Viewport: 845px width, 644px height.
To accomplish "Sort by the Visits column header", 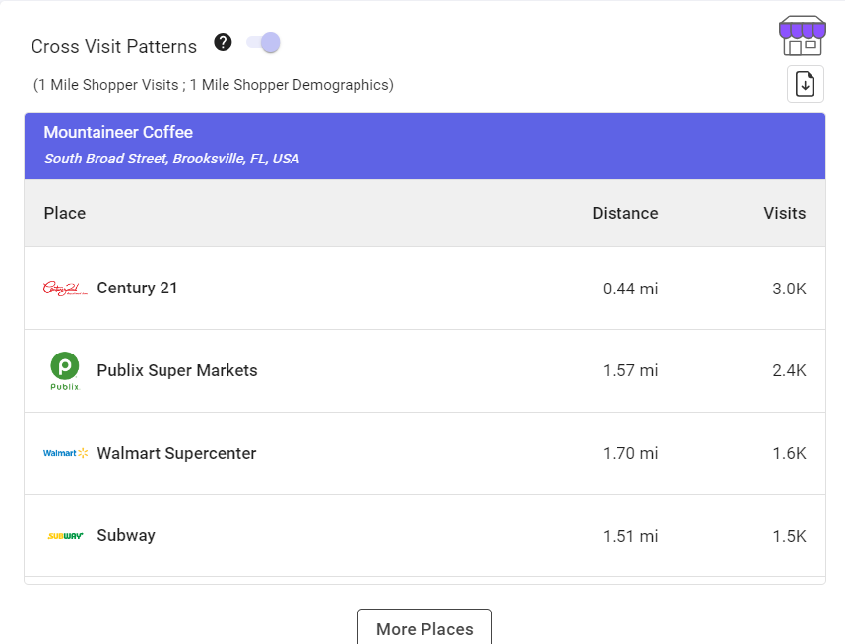I will pyautogui.click(x=784, y=213).
